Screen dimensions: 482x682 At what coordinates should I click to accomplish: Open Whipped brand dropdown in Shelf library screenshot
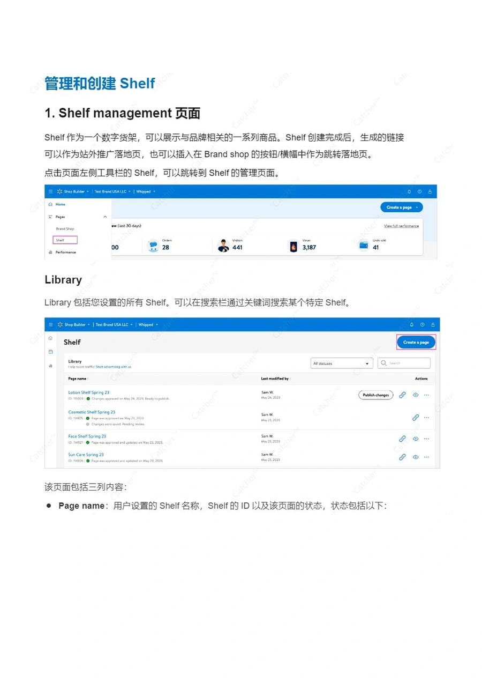147,324
